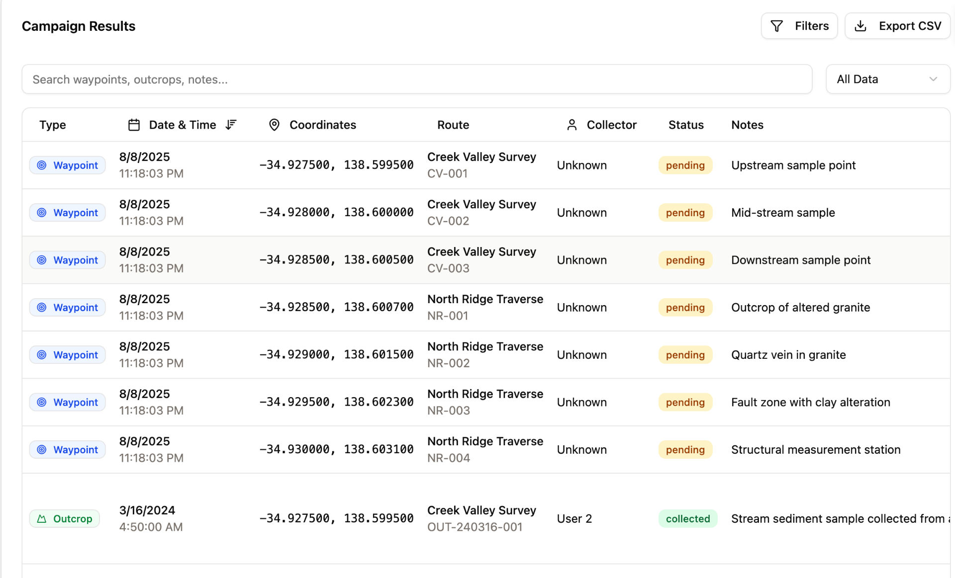Screen dimensions: 955x578
Task: Open the All Data dropdown
Action: 888,79
